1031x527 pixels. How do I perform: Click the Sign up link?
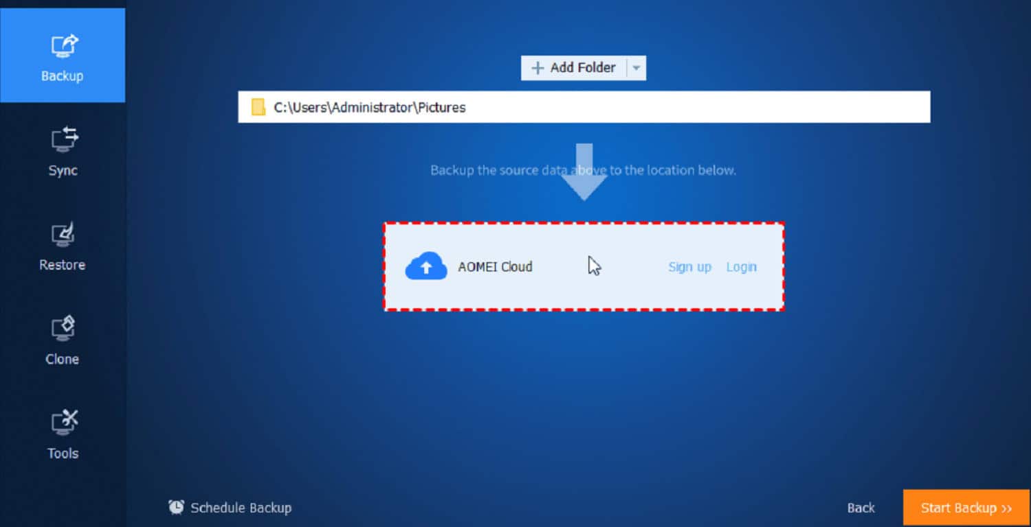(x=689, y=267)
